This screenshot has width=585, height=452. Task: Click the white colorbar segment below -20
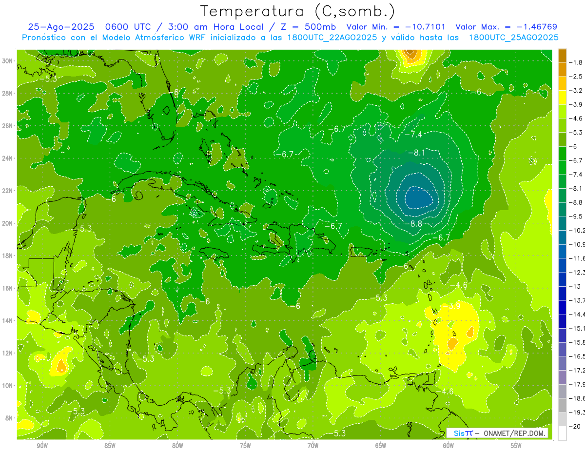point(562,433)
